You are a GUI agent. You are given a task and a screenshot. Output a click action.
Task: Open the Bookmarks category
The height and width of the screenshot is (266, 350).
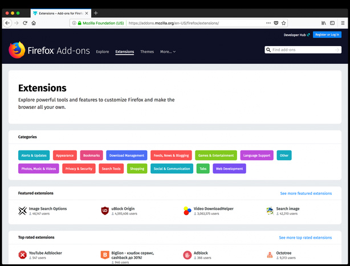[92, 155]
